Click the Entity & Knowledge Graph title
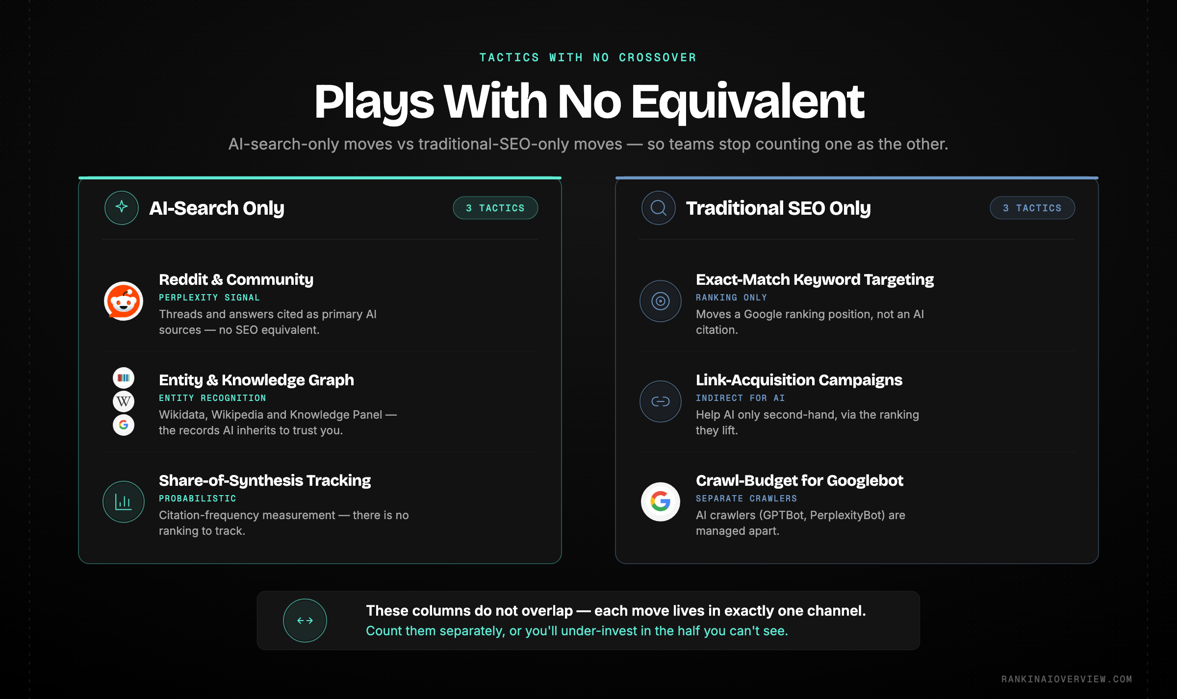Viewport: 1177px width, 699px height. point(256,380)
